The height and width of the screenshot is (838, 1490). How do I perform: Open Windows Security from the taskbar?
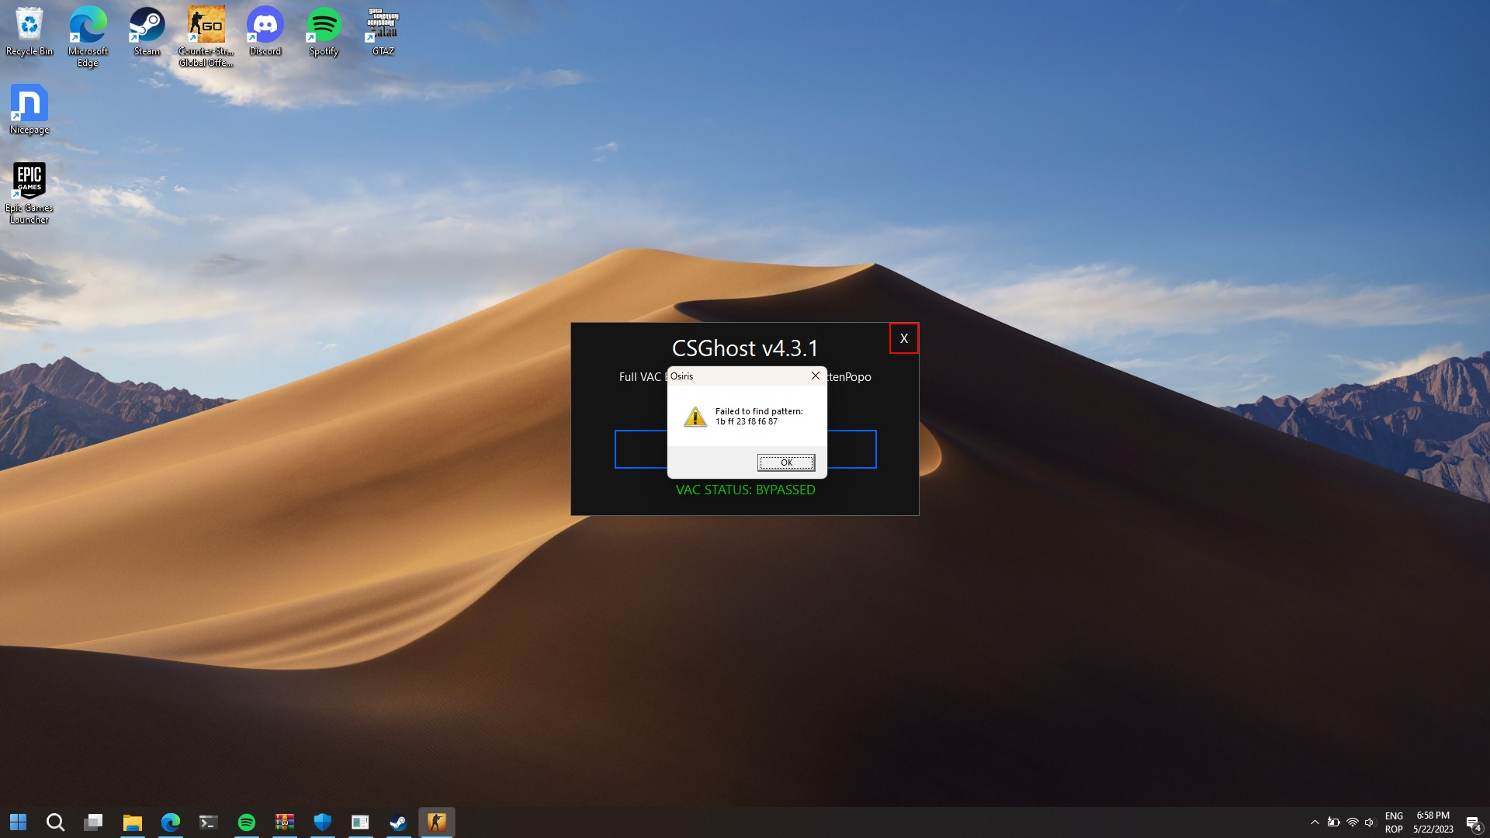pyautogui.click(x=323, y=822)
